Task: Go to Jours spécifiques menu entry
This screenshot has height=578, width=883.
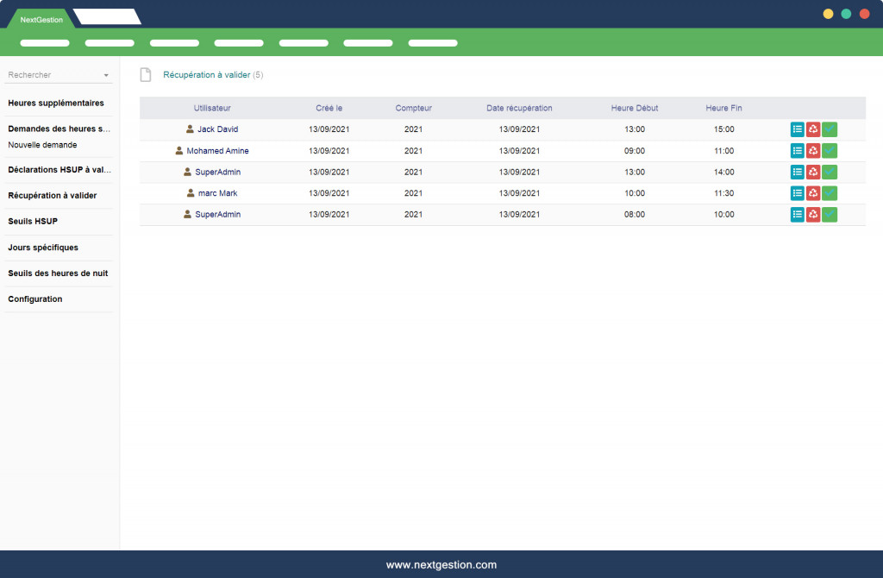Action: click(43, 248)
